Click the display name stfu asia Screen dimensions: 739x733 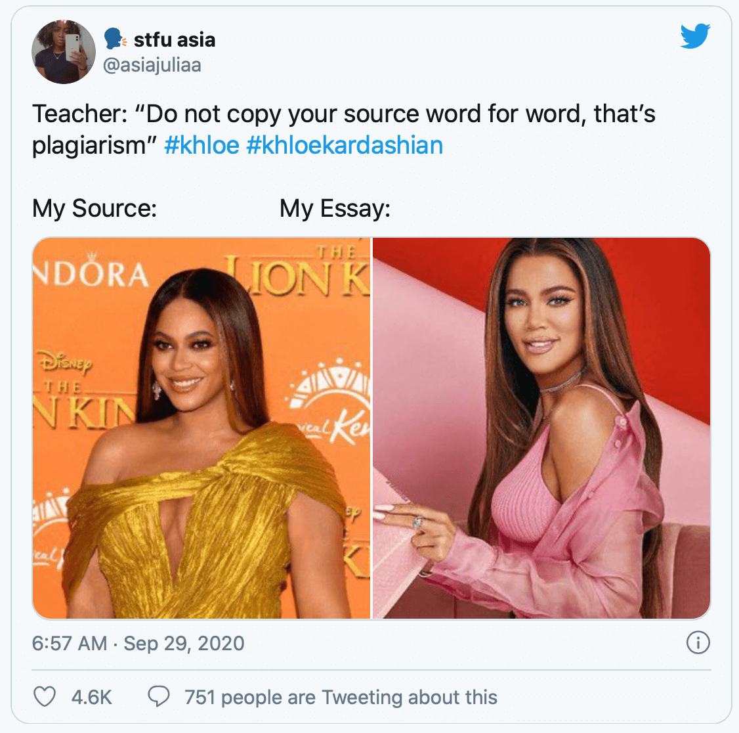(x=175, y=39)
